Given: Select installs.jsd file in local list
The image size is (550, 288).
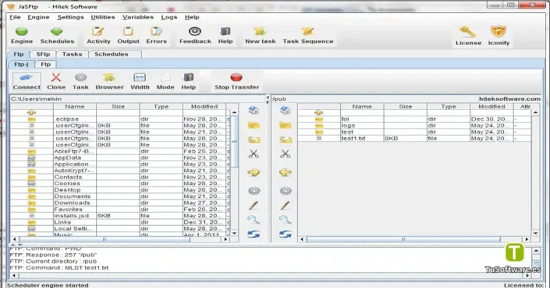Looking at the screenshot, I should [x=120, y=215].
